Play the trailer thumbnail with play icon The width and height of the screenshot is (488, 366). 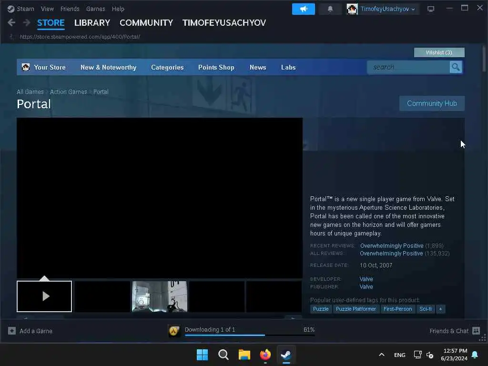(x=44, y=296)
